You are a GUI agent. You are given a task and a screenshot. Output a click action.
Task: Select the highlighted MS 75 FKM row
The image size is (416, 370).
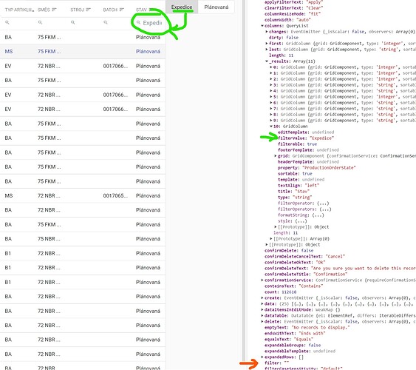[82, 52]
